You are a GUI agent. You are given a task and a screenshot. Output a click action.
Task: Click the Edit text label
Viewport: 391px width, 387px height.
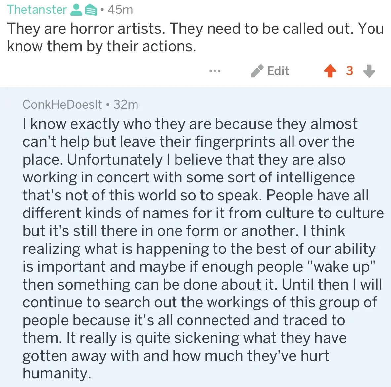point(278,71)
